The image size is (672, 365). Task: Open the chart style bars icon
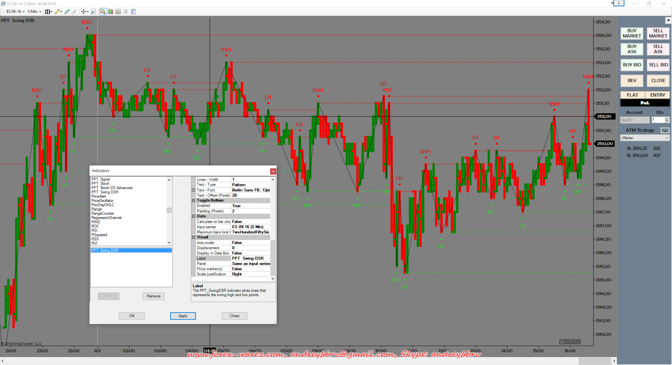pos(48,12)
